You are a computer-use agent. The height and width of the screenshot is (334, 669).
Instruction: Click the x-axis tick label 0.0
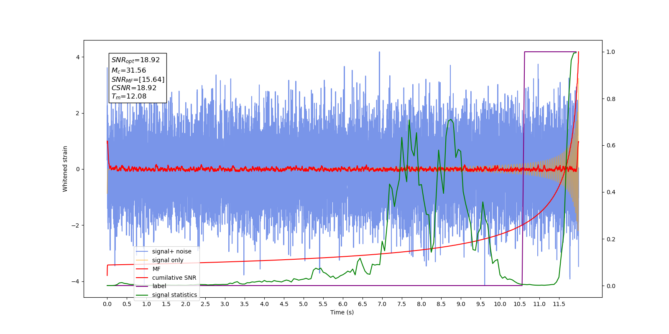coord(107,304)
